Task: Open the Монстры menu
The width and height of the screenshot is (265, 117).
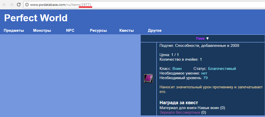Action: [42, 30]
